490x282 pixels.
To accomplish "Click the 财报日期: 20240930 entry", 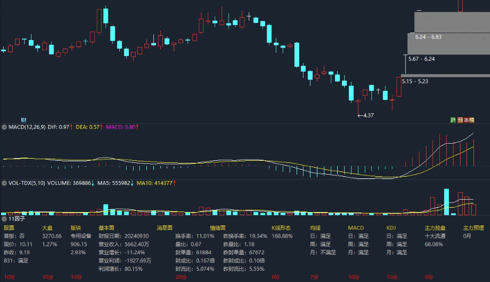I will coord(124,236).
